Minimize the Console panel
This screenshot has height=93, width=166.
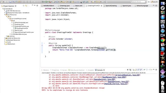154,69
